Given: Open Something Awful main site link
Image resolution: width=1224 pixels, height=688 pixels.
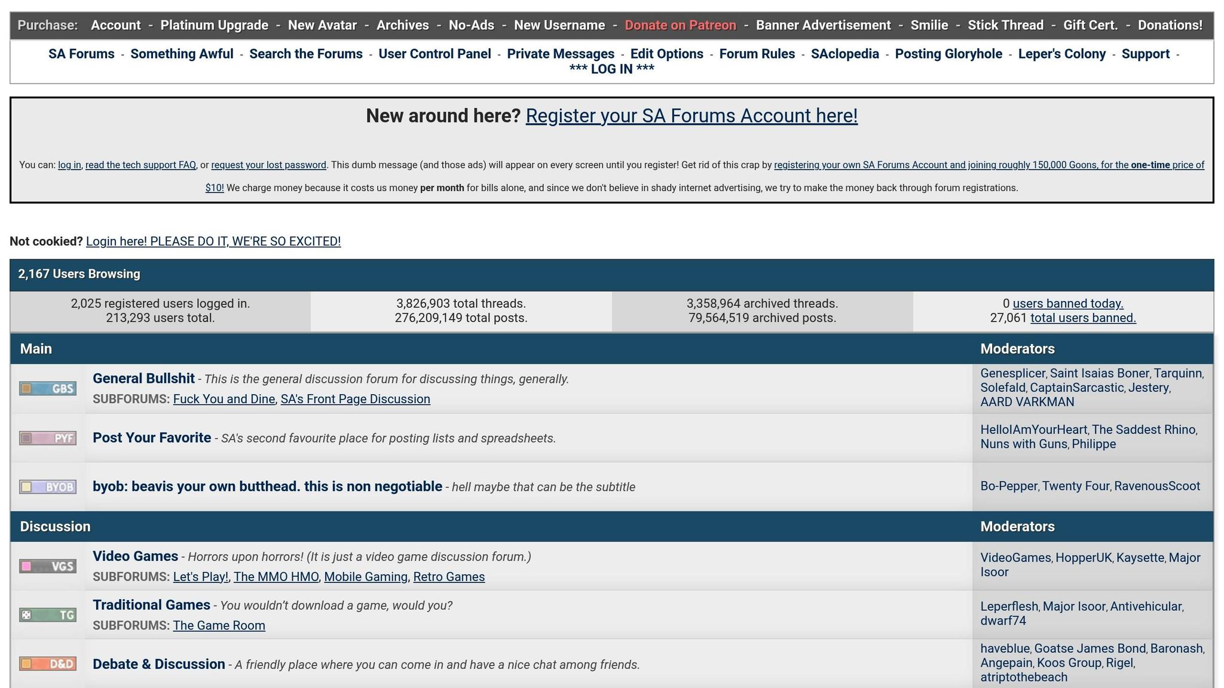Looking at the screenshot, I should point(182,54).
